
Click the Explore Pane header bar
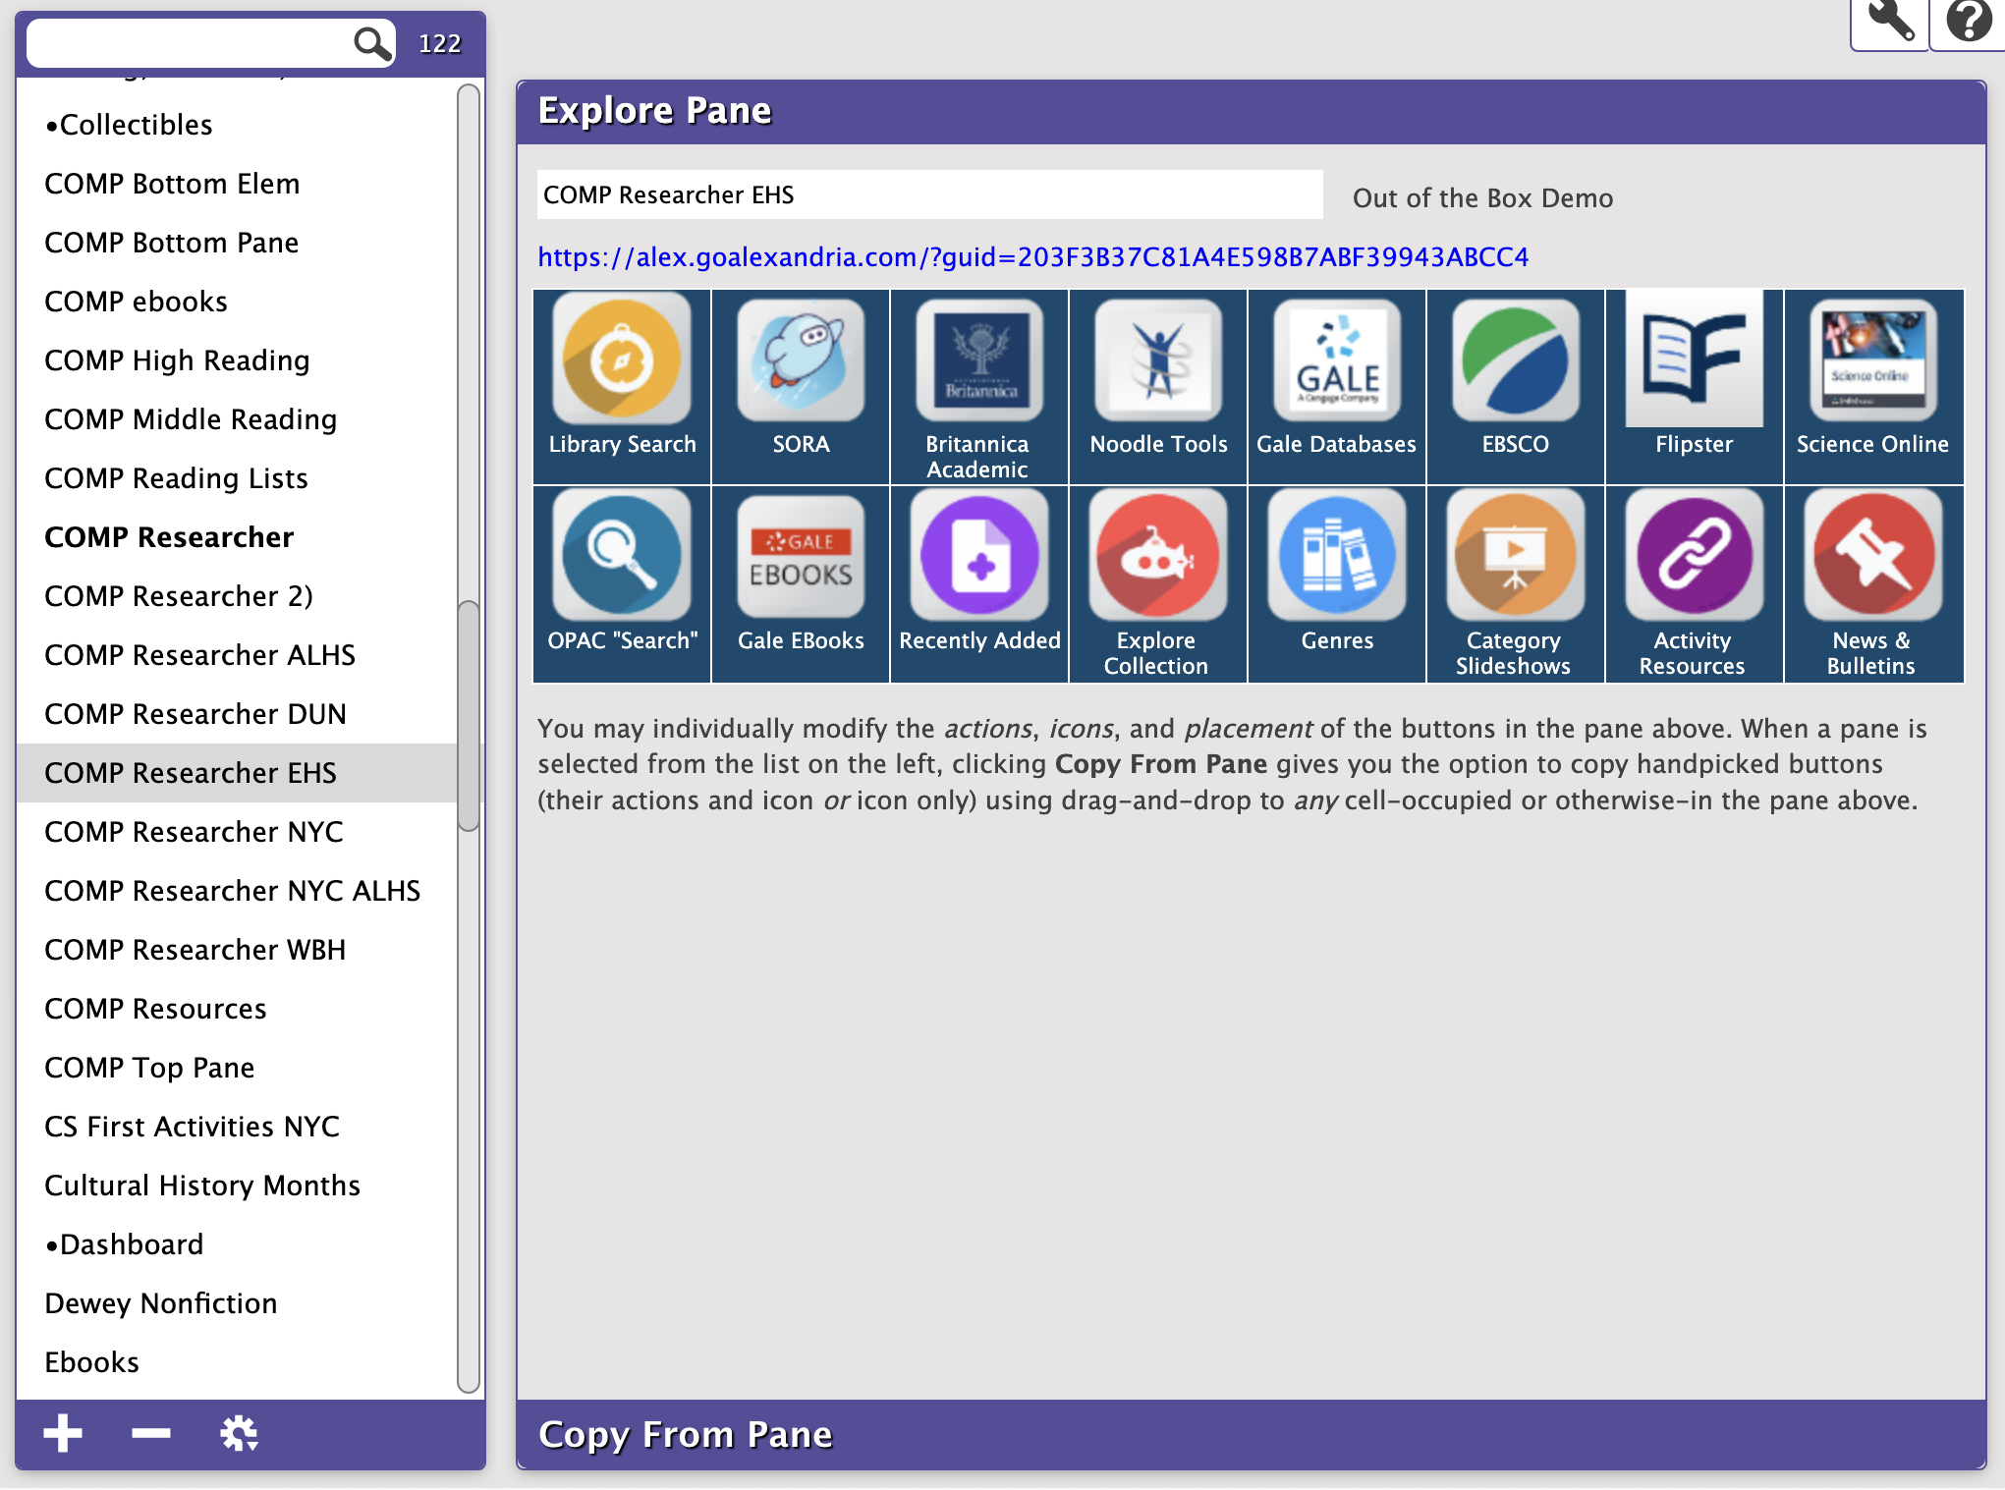coord(1251,112)
